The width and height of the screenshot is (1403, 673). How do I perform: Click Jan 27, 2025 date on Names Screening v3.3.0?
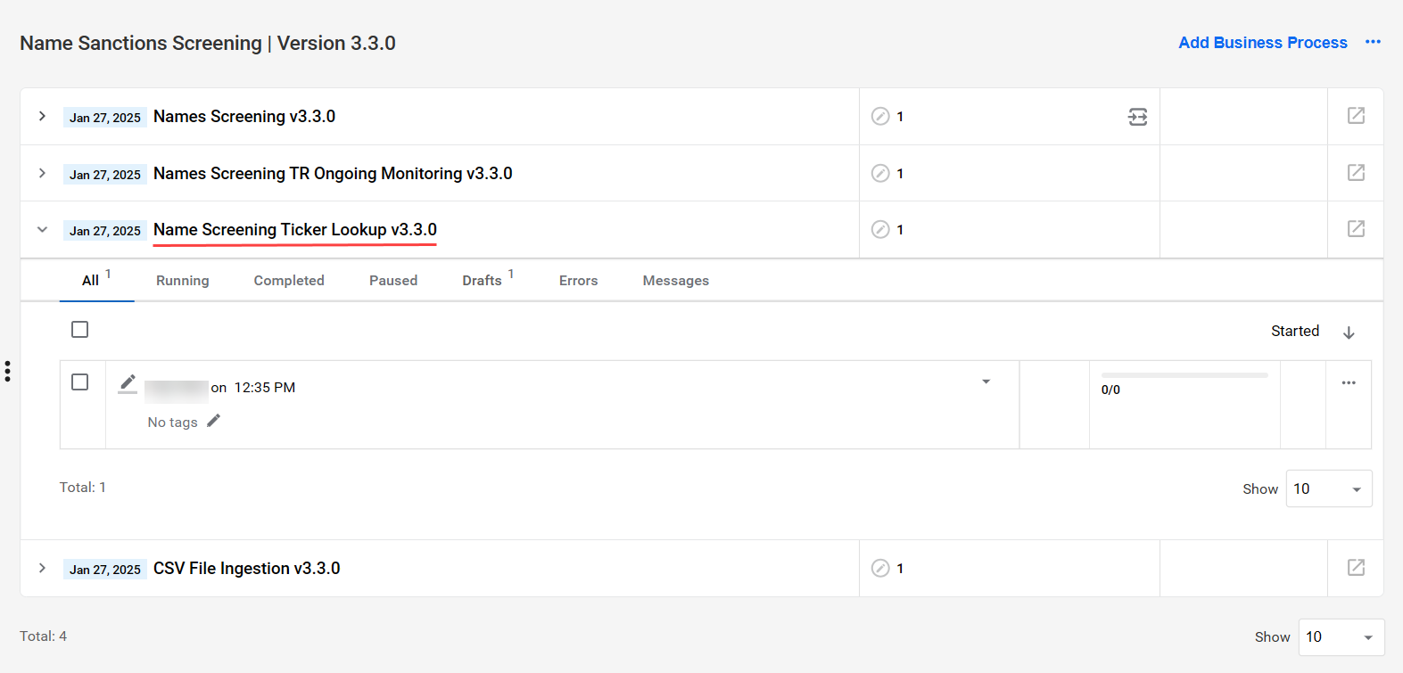pyautogui.click(x=105, y=117)
